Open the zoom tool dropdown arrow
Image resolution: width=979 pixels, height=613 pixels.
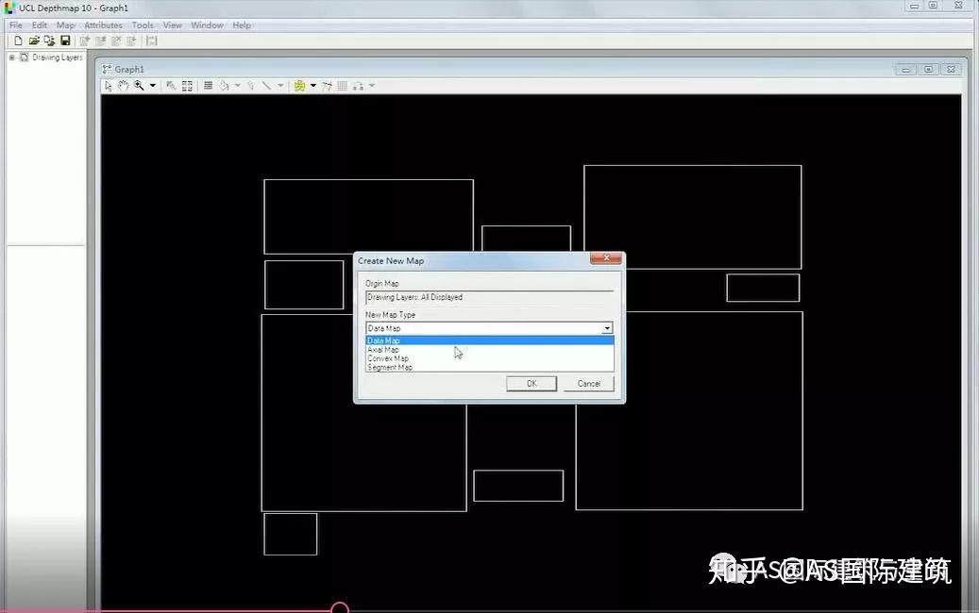(152, 86)
